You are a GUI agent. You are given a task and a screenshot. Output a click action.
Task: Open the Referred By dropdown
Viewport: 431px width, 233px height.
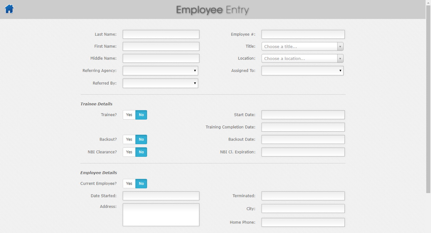pos(160,83)
